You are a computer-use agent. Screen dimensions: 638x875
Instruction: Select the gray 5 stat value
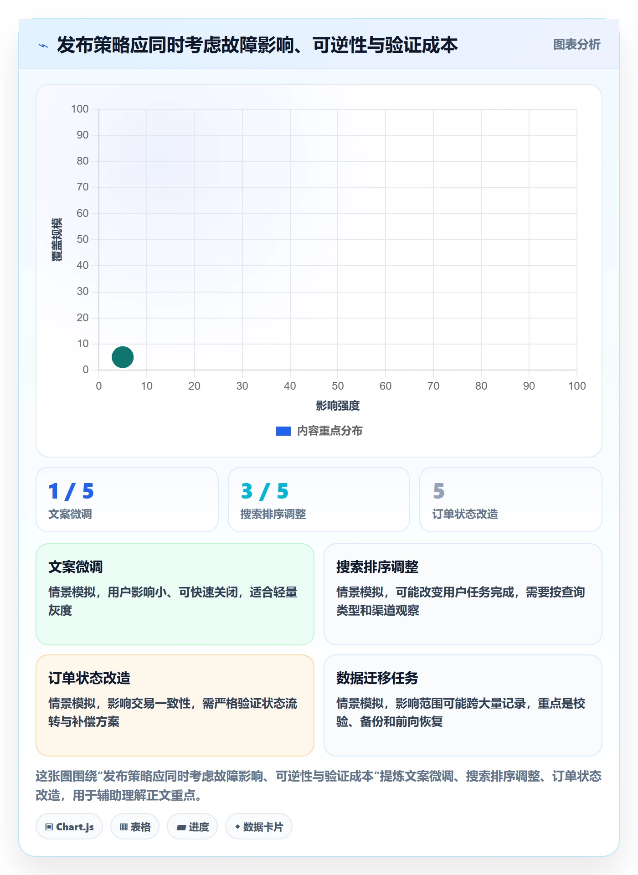click(x=439, y=491)
